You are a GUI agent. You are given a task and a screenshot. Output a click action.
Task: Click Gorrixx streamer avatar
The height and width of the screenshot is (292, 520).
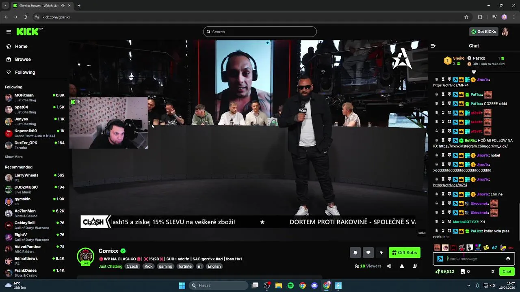pos(85,256)
